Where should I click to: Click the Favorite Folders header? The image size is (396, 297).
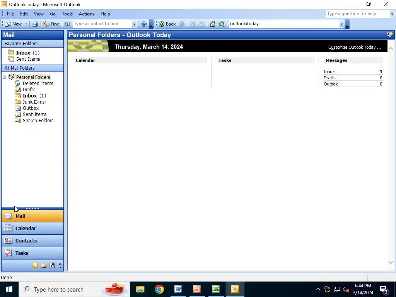(x=32, y=43)
